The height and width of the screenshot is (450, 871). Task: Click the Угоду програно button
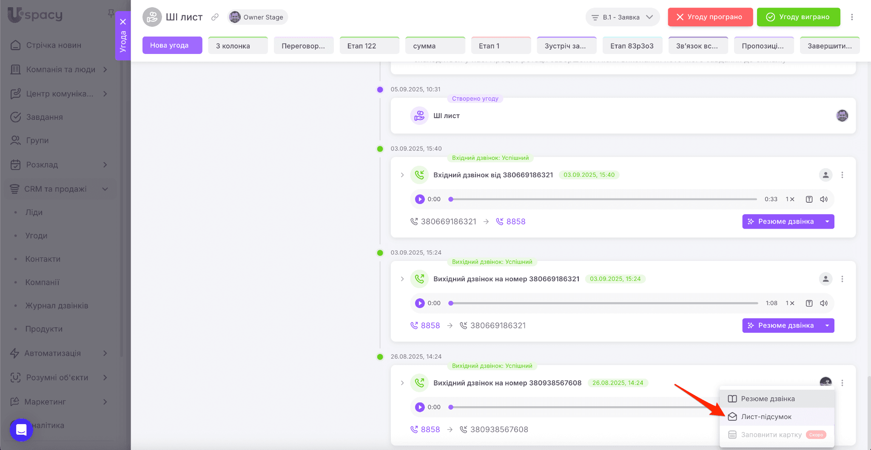710,17
